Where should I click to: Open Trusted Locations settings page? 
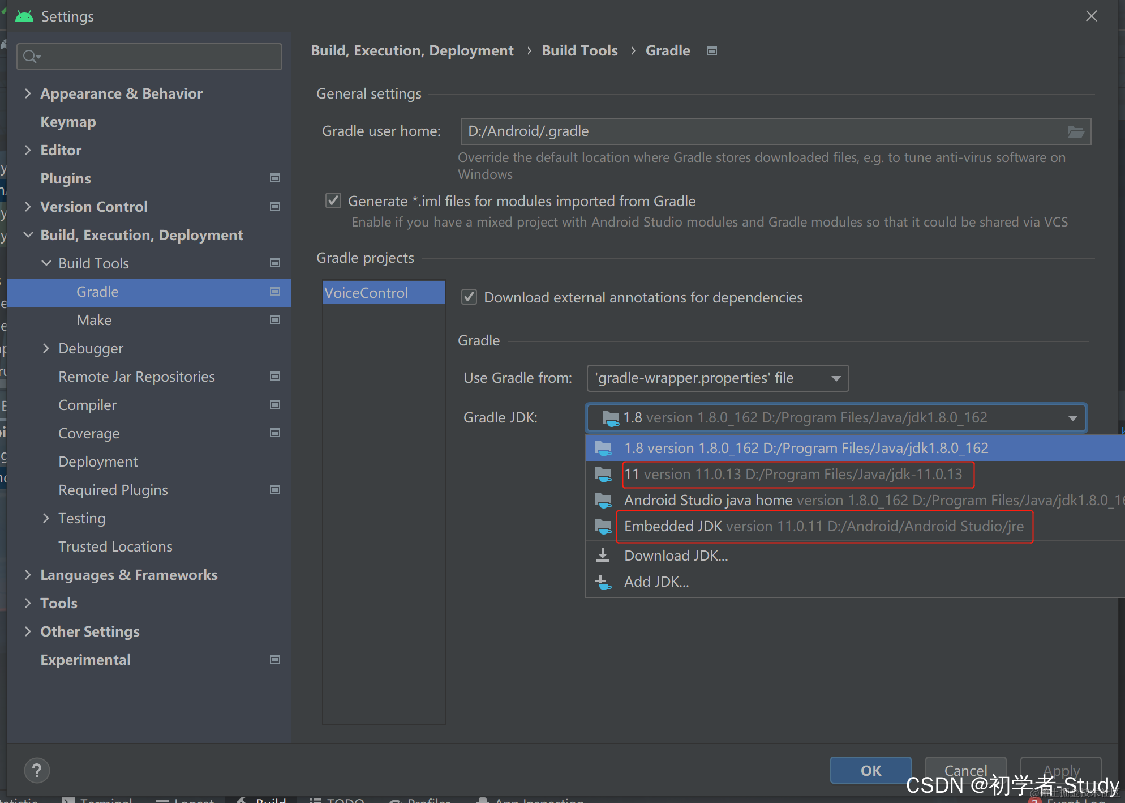(x=115, y=546)
